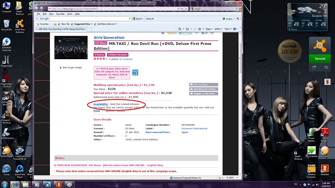The width and height of the screenshot is (335, 188).
Task: Open the Favorites menu
Action: [x=60, y=14]
